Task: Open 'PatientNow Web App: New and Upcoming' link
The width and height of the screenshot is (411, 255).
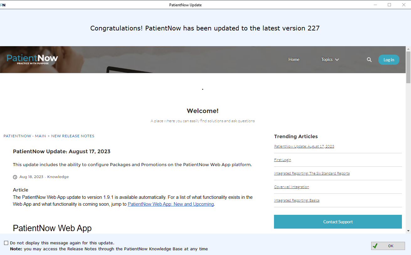Action: tap(170, 204)
